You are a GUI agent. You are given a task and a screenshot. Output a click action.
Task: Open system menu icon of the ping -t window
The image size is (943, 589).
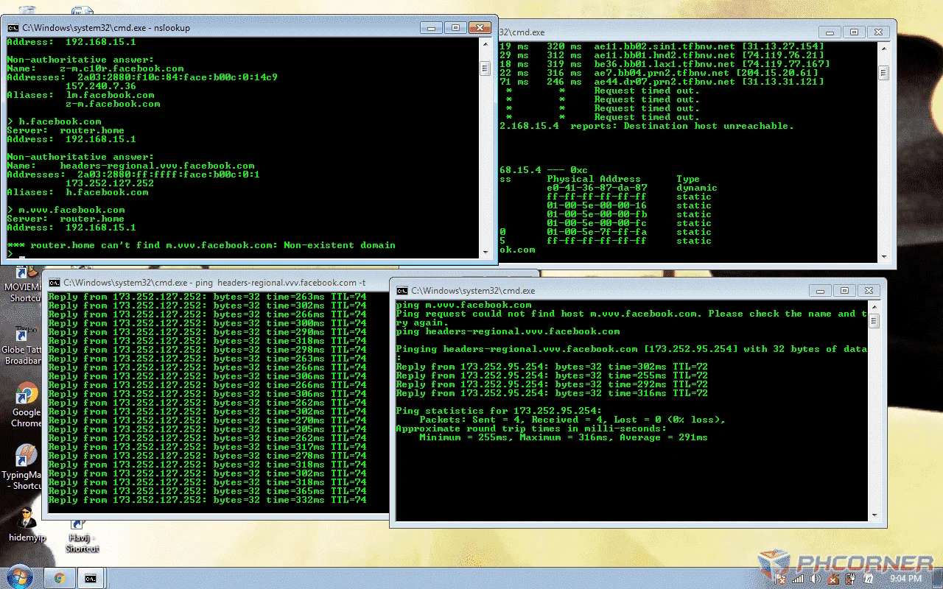pos(55,283)
